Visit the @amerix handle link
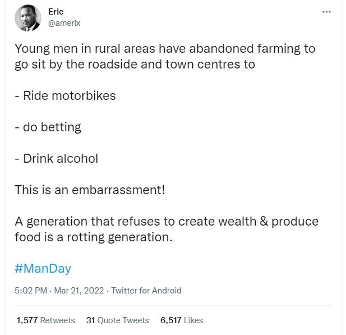346x335 pixels. (64, 23)
